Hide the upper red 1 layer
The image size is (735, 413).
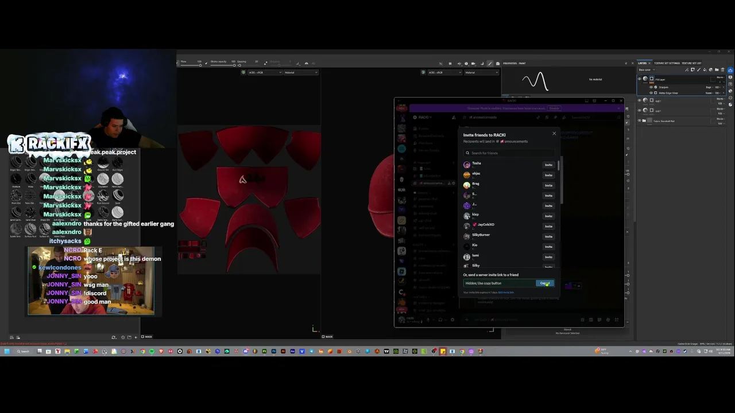pyautogui.click(x=640, y=100)
